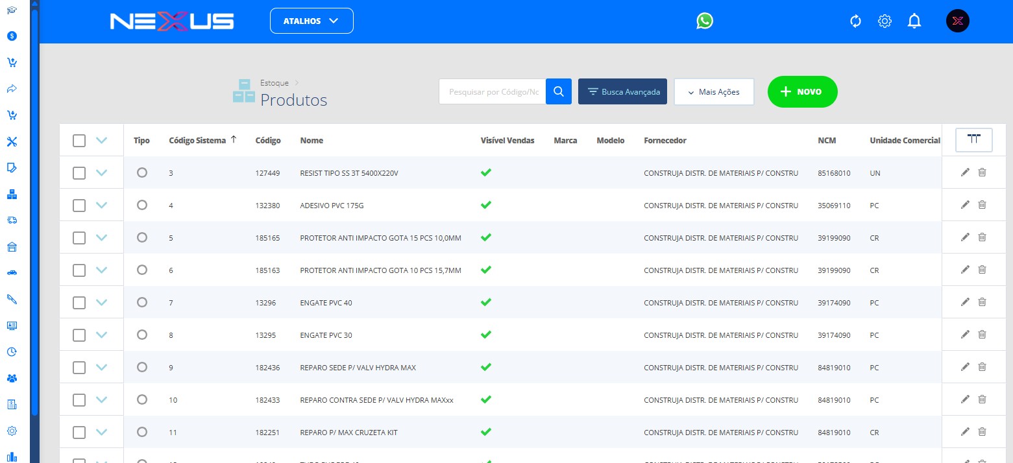Focus the Pesquisar por Código search field
This screenshot has height=463, width=1013.
(x=493, y=92)
